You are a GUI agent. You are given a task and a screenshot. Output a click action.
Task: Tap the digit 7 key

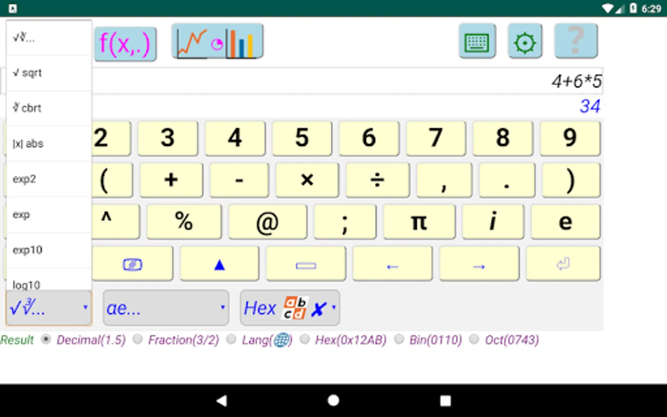pyautogui.click(x=436, y=138)
